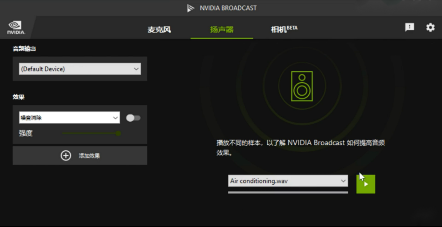Image resolution: width=442 pixels, height=227 pixels.
Task: Click the green speaker illustration icon
Action: [x=302, y=86]
